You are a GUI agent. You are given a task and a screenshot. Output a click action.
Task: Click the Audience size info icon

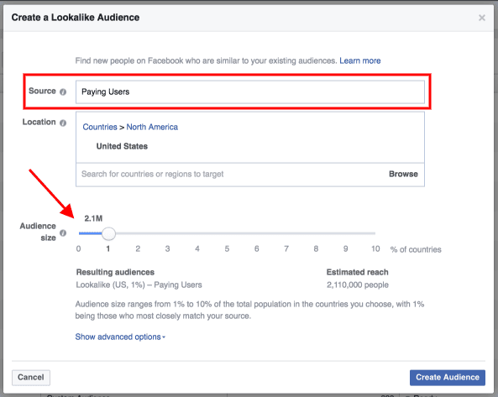tap(63, 233)
